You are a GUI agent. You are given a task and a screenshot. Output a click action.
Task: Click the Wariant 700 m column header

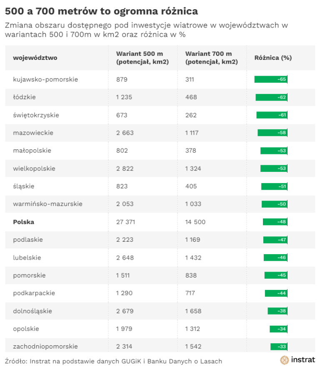pyautogui.click(x=209, y=58)
